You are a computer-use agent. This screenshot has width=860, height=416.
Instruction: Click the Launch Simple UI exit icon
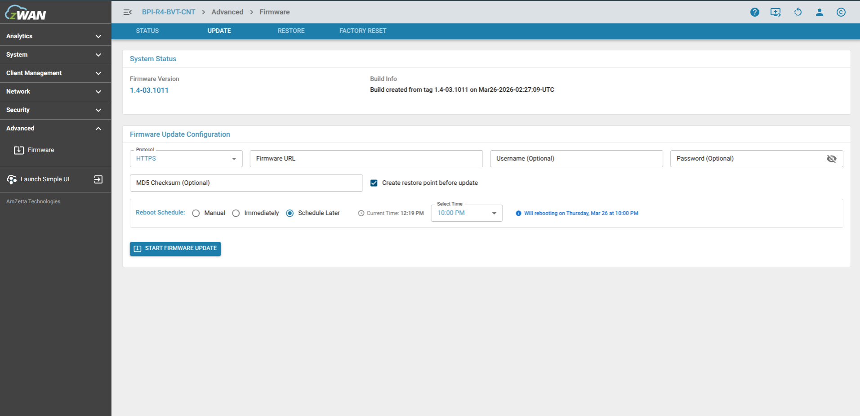tap(98, 179)
